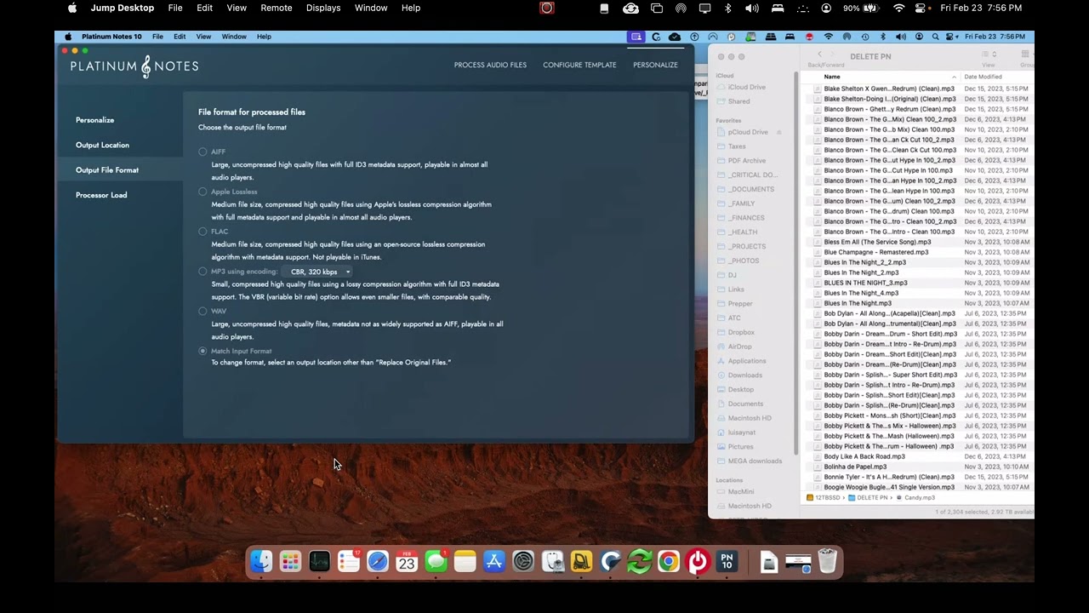
Task: Switch to Configure Template tab
Action: [x=579, y=65]
